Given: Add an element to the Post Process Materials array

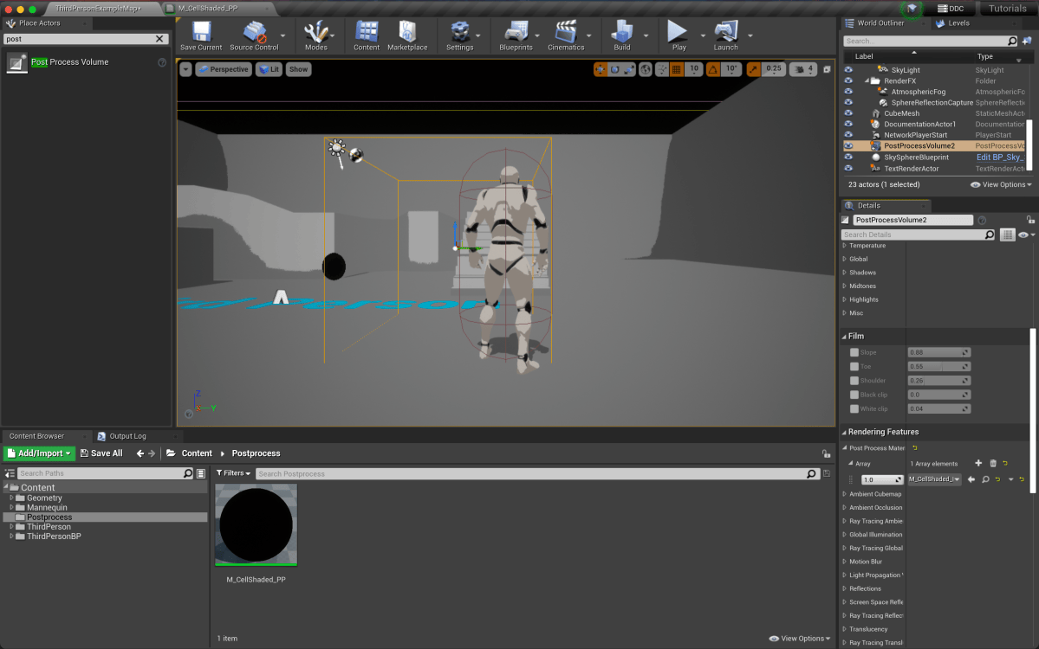Looking at the screenshot, I should point(978,463).
